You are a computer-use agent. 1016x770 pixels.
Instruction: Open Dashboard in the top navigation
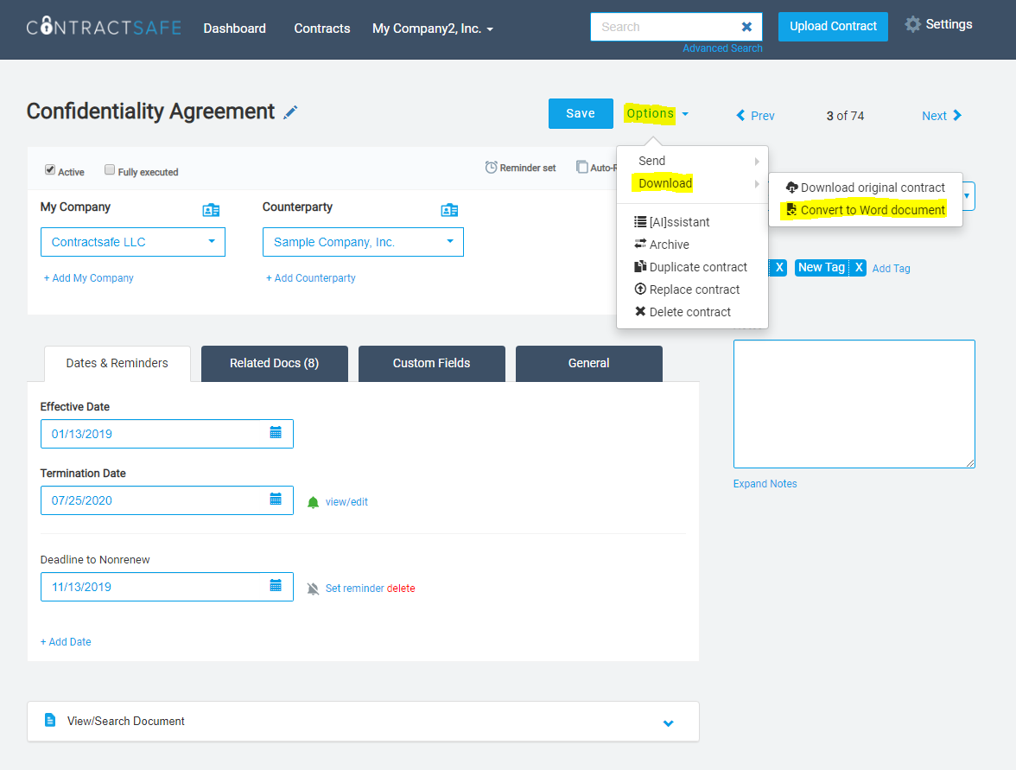click(x=235, y=29)
